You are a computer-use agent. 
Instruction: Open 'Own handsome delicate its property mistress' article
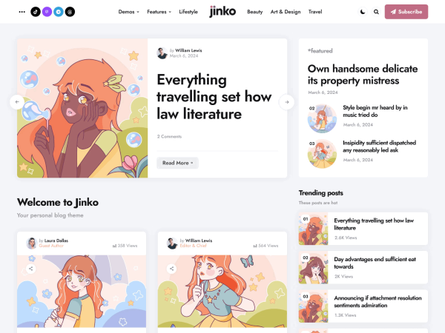363,75
